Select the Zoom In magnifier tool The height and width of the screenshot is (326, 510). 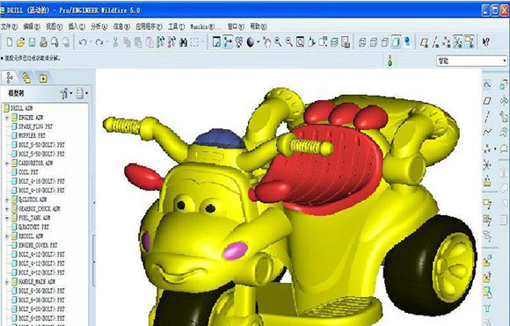(x=278, y=42)
